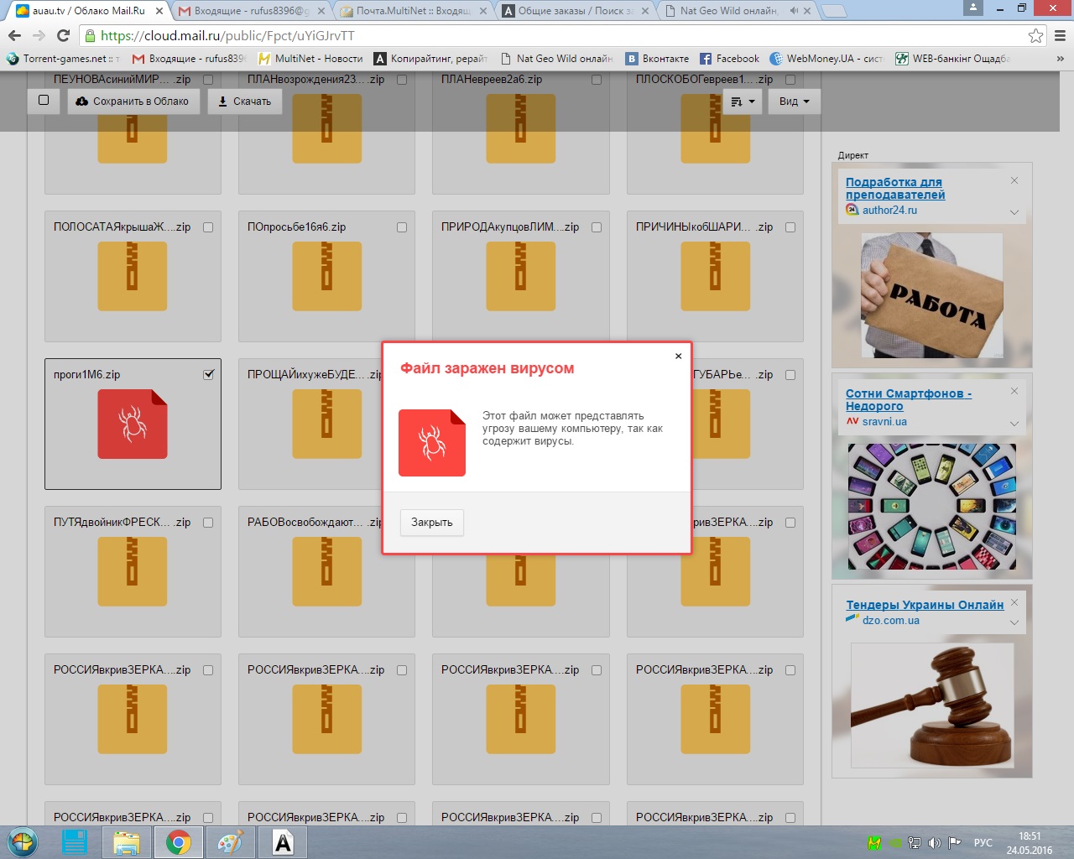Switch to the Общие заказы tab
The height and width of the screenshot is (859, 1074).
[x=575, y=11]
